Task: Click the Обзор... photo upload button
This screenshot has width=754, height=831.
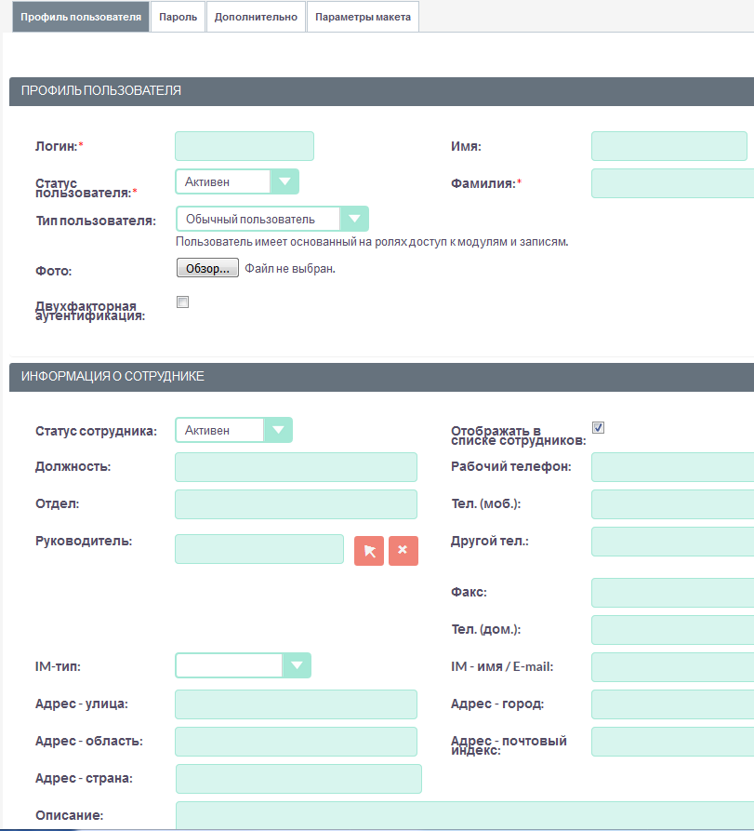Action: coord(207,268)
